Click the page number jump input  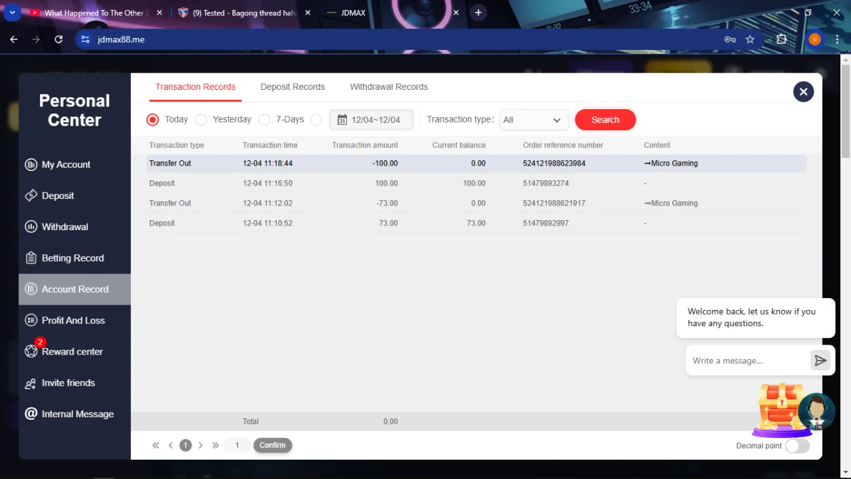click(x=237, y=446)
